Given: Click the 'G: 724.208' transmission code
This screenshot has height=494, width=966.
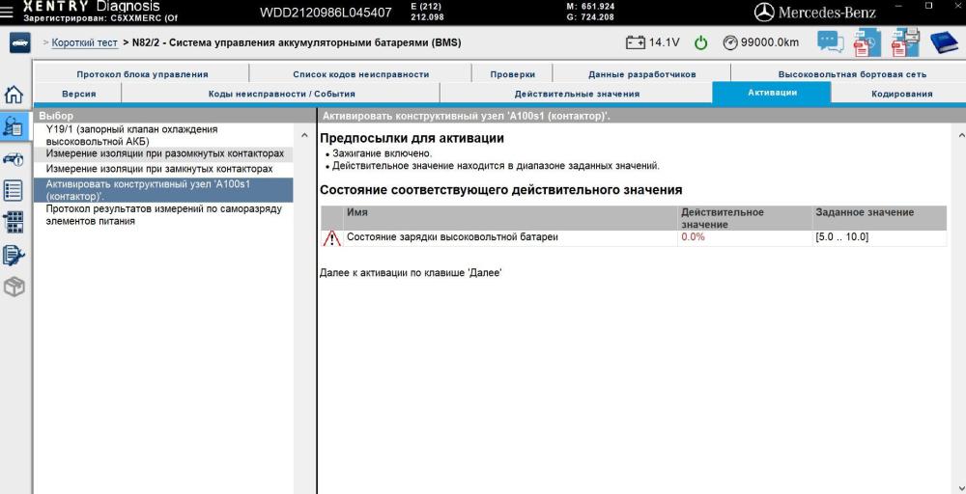Looking at the screenshot, I should (589, 17).
